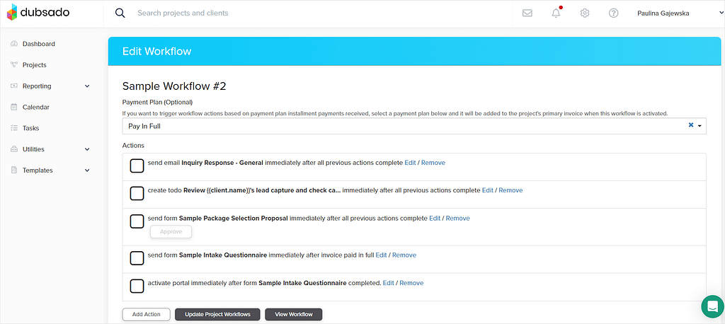This screenshot has width=725, height=324.
Task: Open the settings gear icon
Action: (585, 13)
